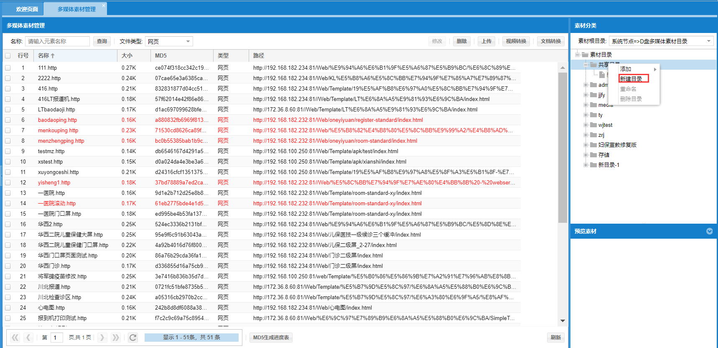Click the 名称 search input field
Viewport: 718px width, 348px height.
click(x=57, y=41)
